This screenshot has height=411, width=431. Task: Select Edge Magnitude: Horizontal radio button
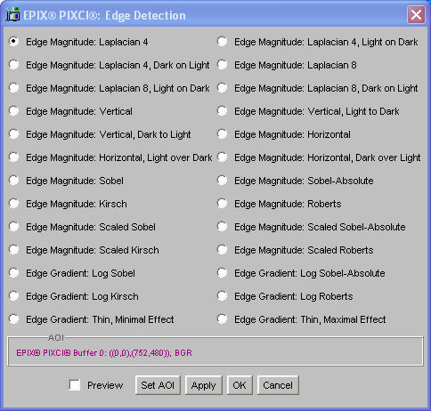[223, 134]
